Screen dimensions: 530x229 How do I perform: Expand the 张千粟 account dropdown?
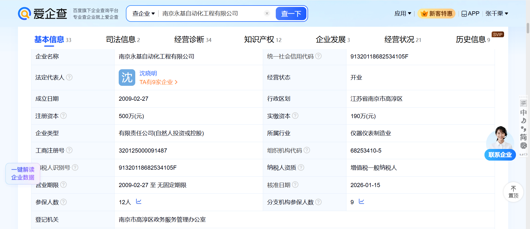click(x=497, y=14)
